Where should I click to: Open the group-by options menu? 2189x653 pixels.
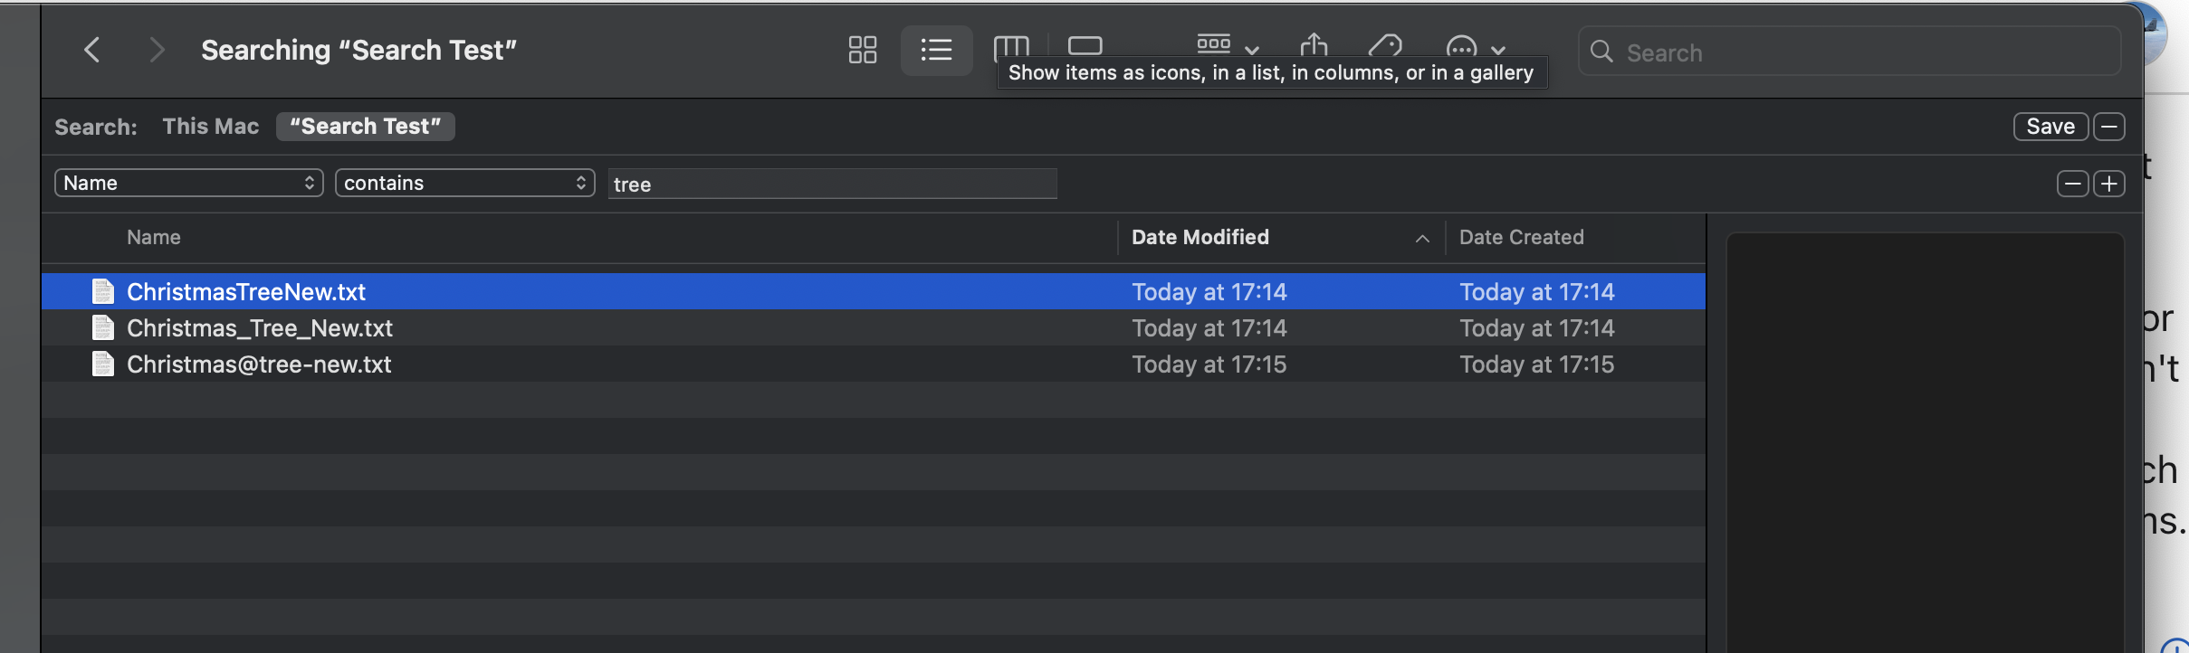pos(1227,45)
